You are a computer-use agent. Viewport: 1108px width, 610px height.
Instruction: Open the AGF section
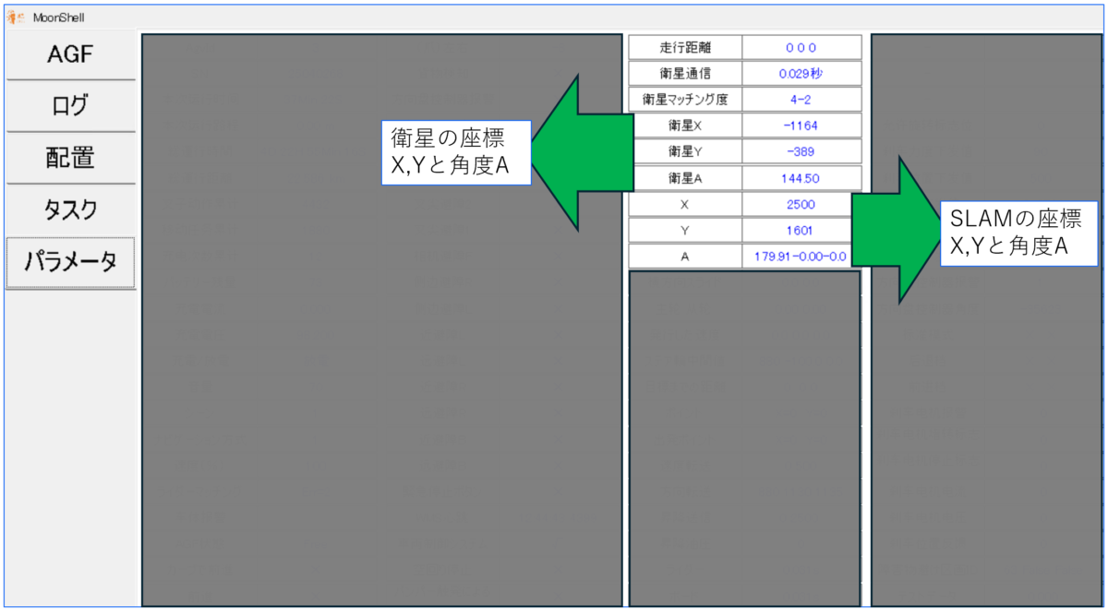[71, 54]
